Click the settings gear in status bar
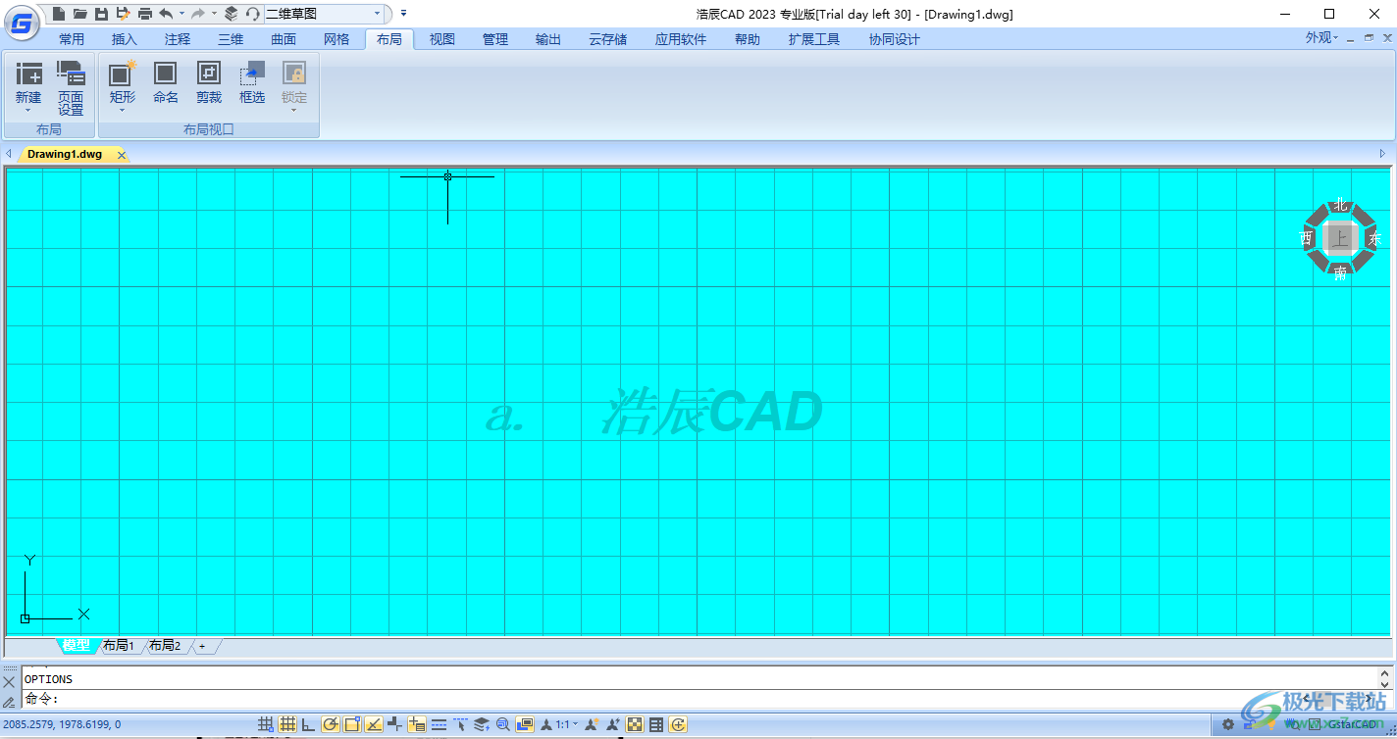The width and height of the screenshot is (1397, 739). (x=1227, y=725)
